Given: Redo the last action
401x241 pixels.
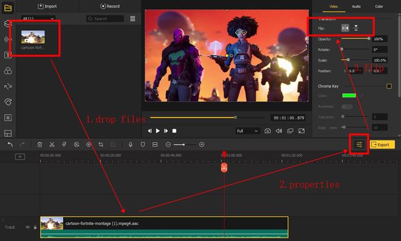Looking at the screenshot, I should click(x=22, y=145).
